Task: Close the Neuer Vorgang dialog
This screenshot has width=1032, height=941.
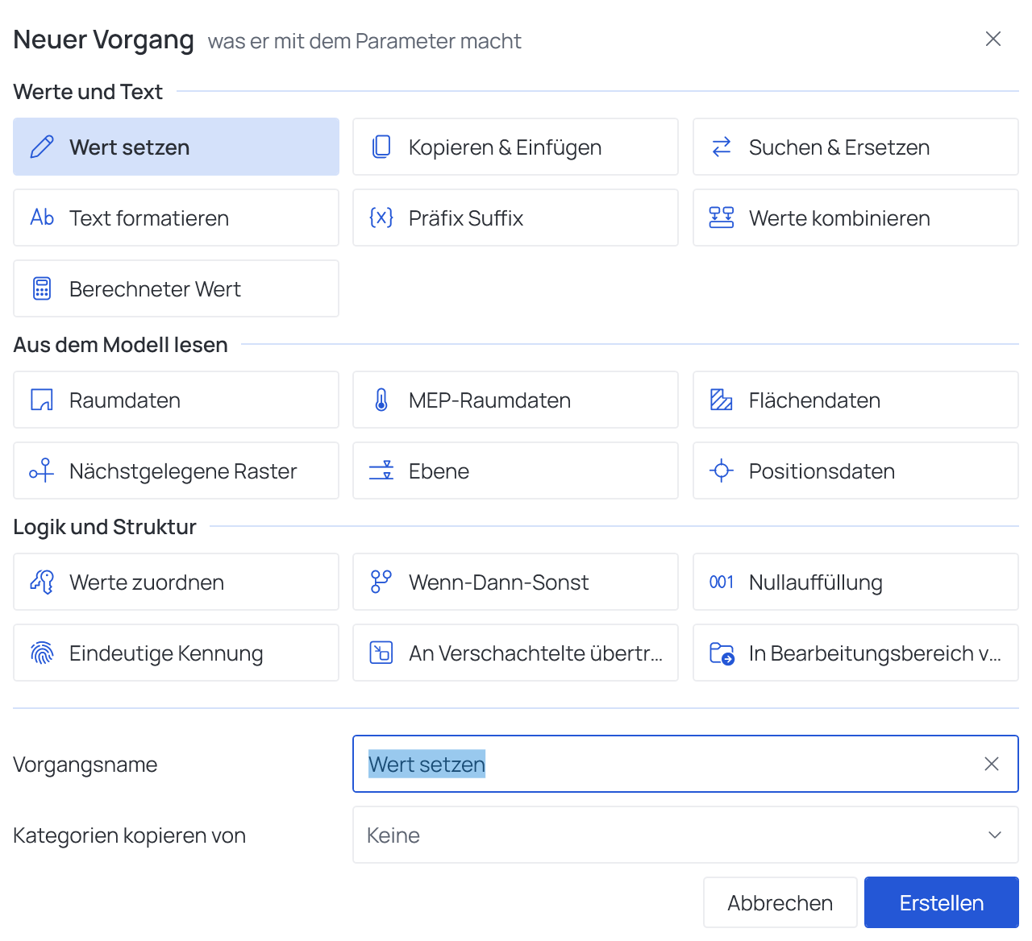Action: pyautogui.click(x=993, y=39)
